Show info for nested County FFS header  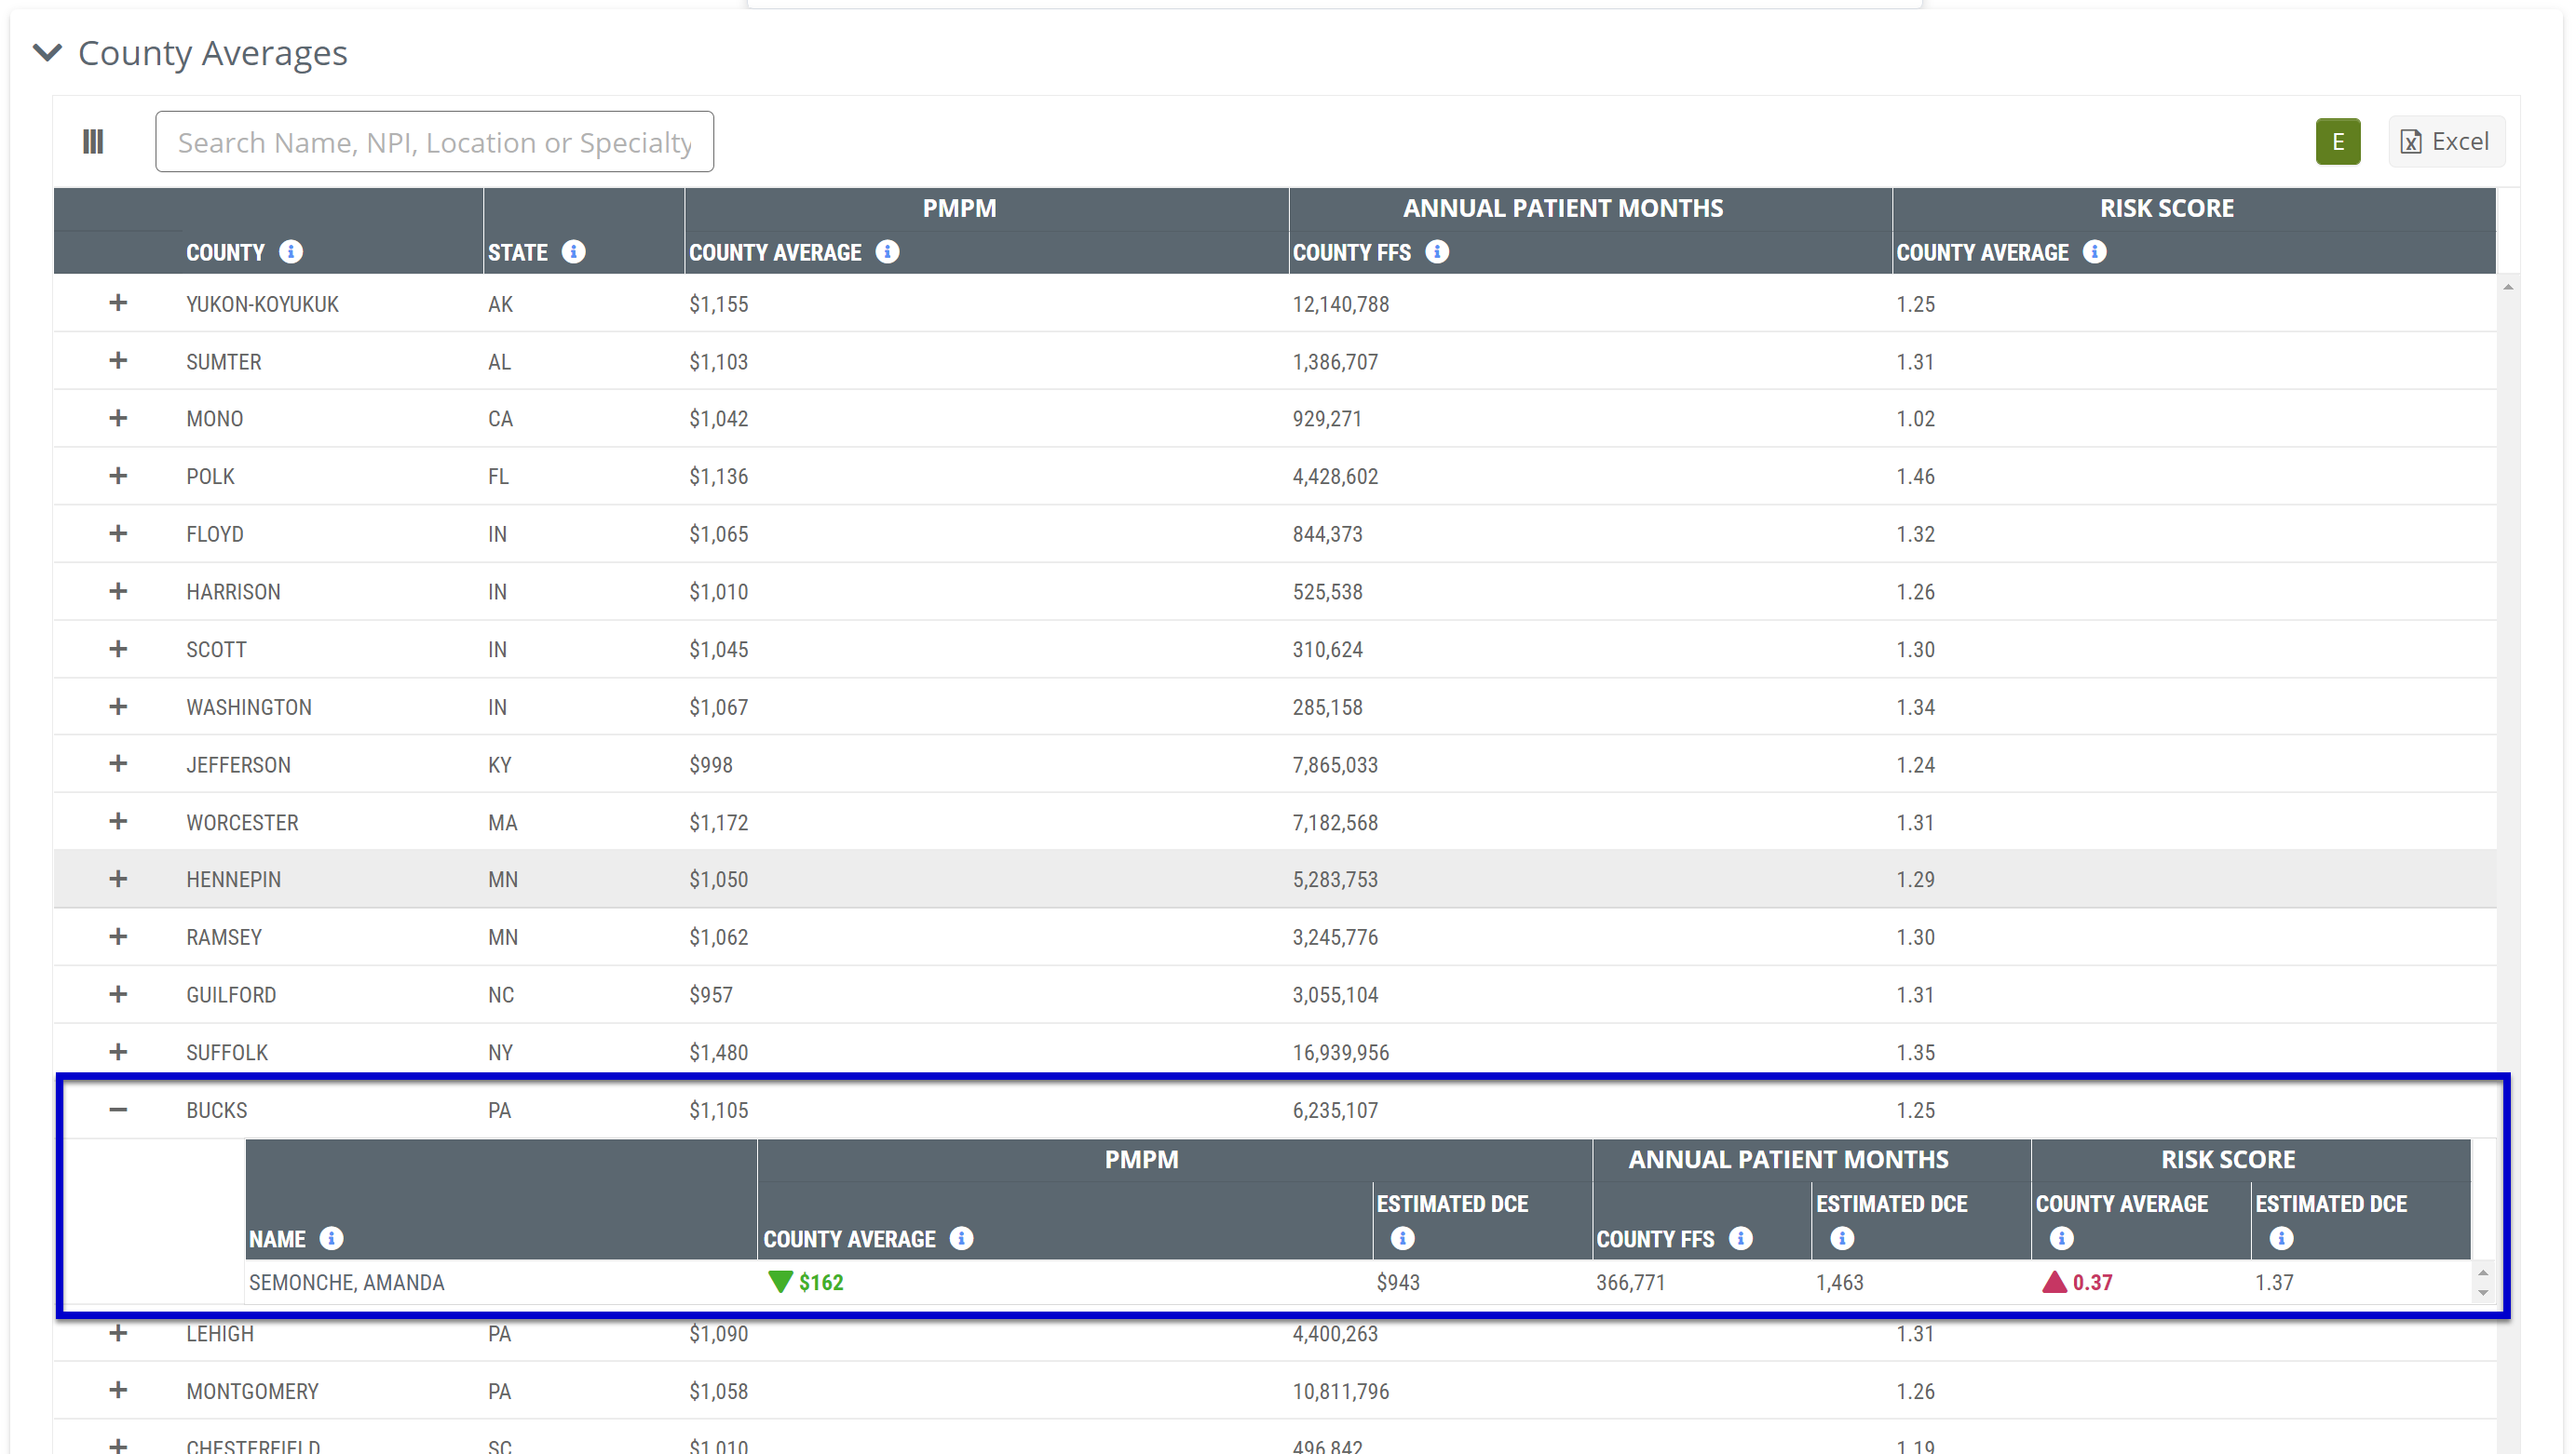click(1740, 1239)
